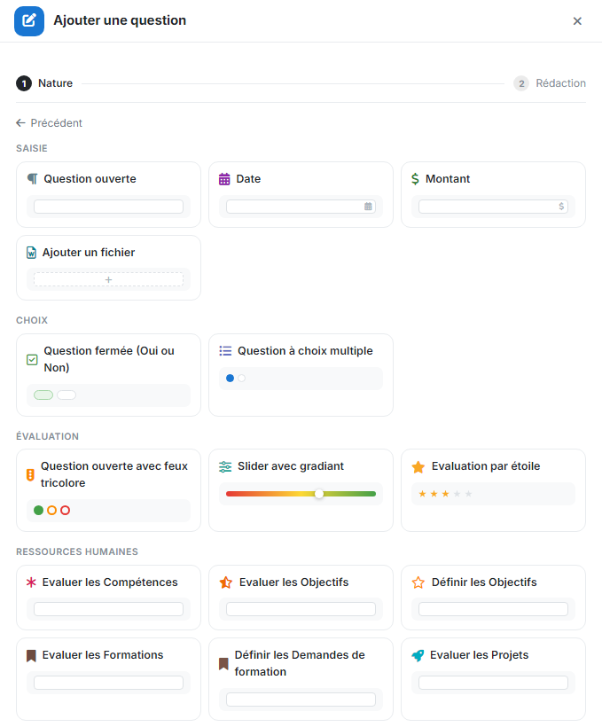Choose the Ajouter un fichier card title

tap(89, 253)
